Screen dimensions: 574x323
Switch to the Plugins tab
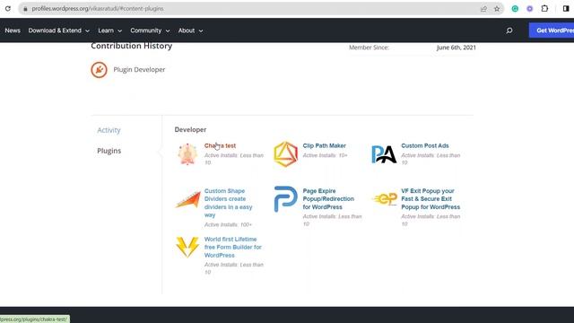[x=109, y=151]
